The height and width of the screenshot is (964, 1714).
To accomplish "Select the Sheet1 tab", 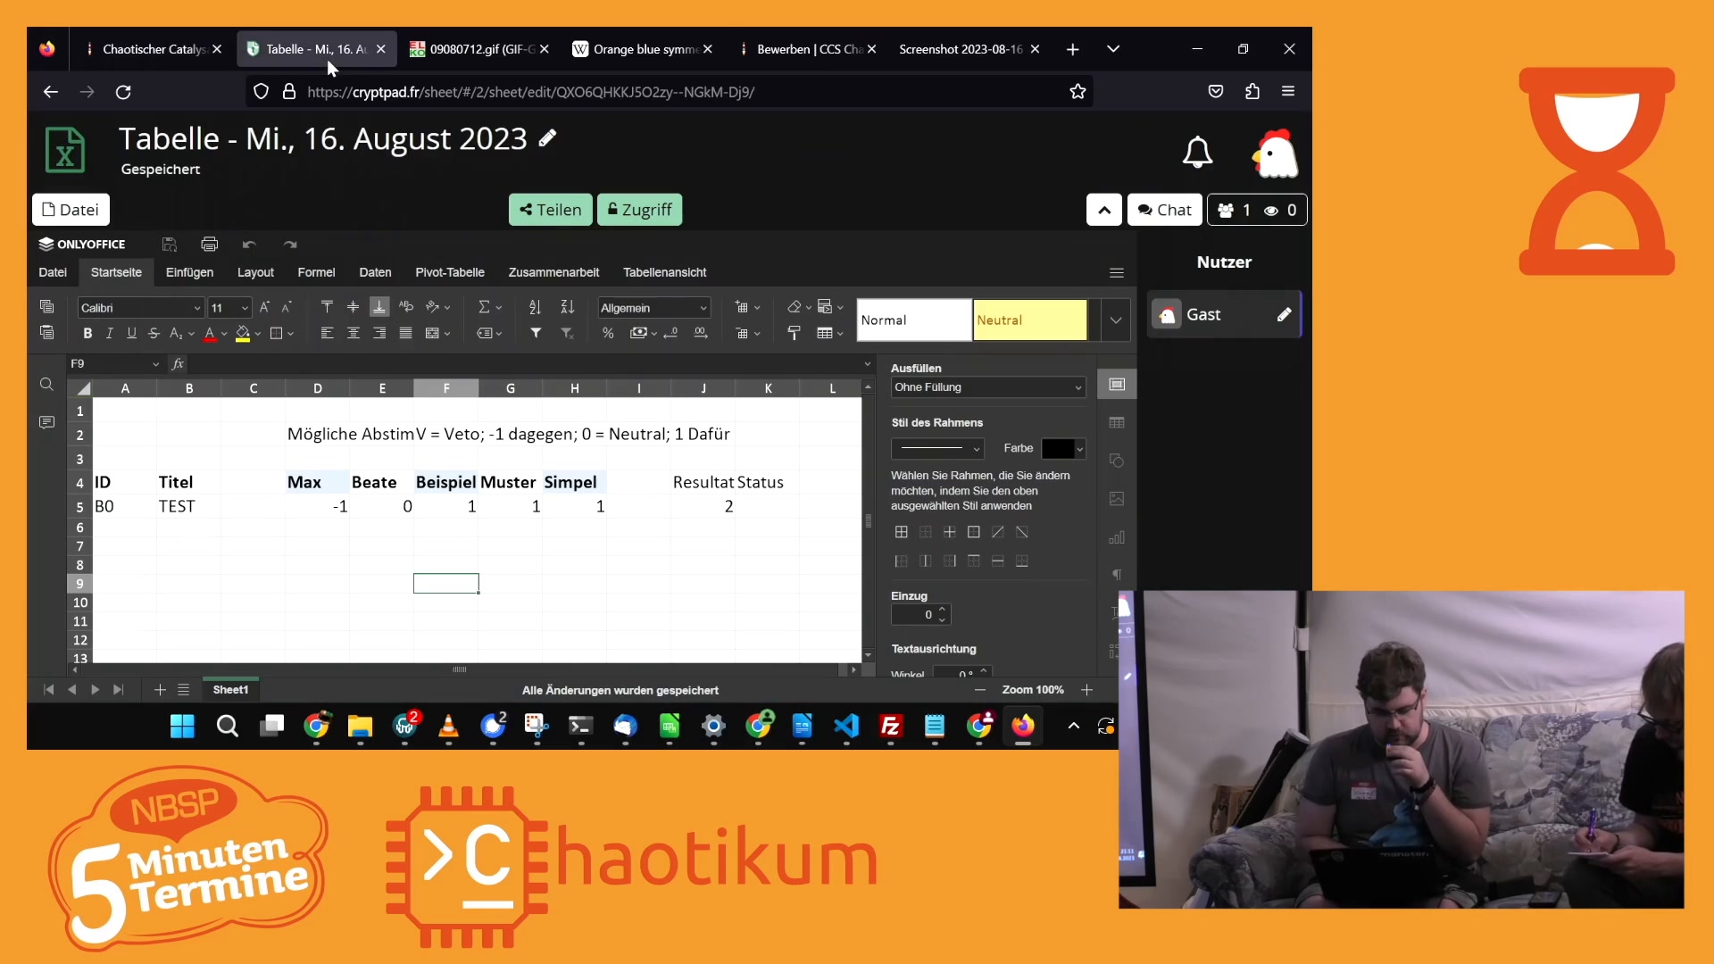I will pyautogui.click(x=230, y=690).
